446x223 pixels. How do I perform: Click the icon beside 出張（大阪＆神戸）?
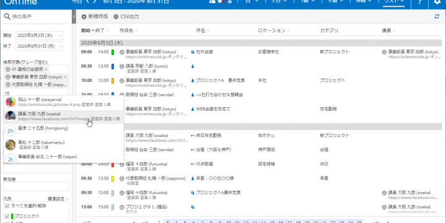[193, 149]
